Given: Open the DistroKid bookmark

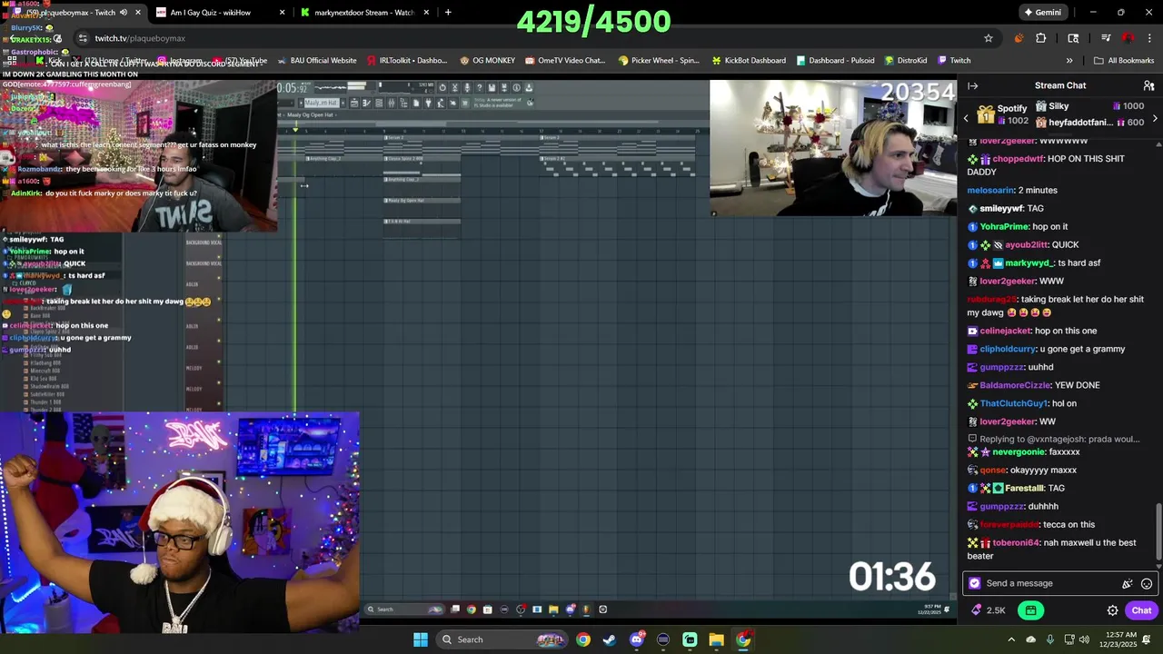Looking at the screenshot, I should pos(905,61).
